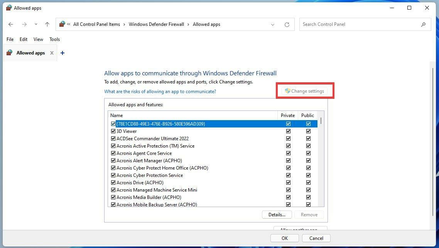
Task: Click the Search Control Panel field
Action: pyautogui.click(x=365, y=24)
